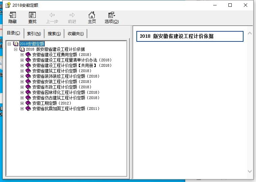Select 安徽省装饰装修工程计价定额 (2018) in tree
The height and width of the screenshot is (182, 256).
pos(66,76)
